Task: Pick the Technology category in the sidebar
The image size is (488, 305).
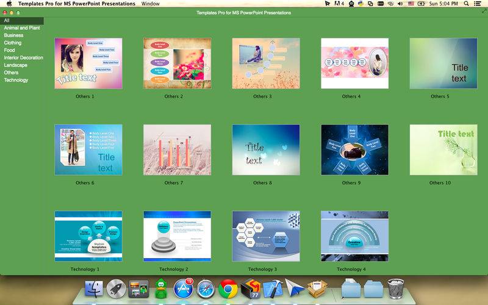Action: tap(16, 80)
